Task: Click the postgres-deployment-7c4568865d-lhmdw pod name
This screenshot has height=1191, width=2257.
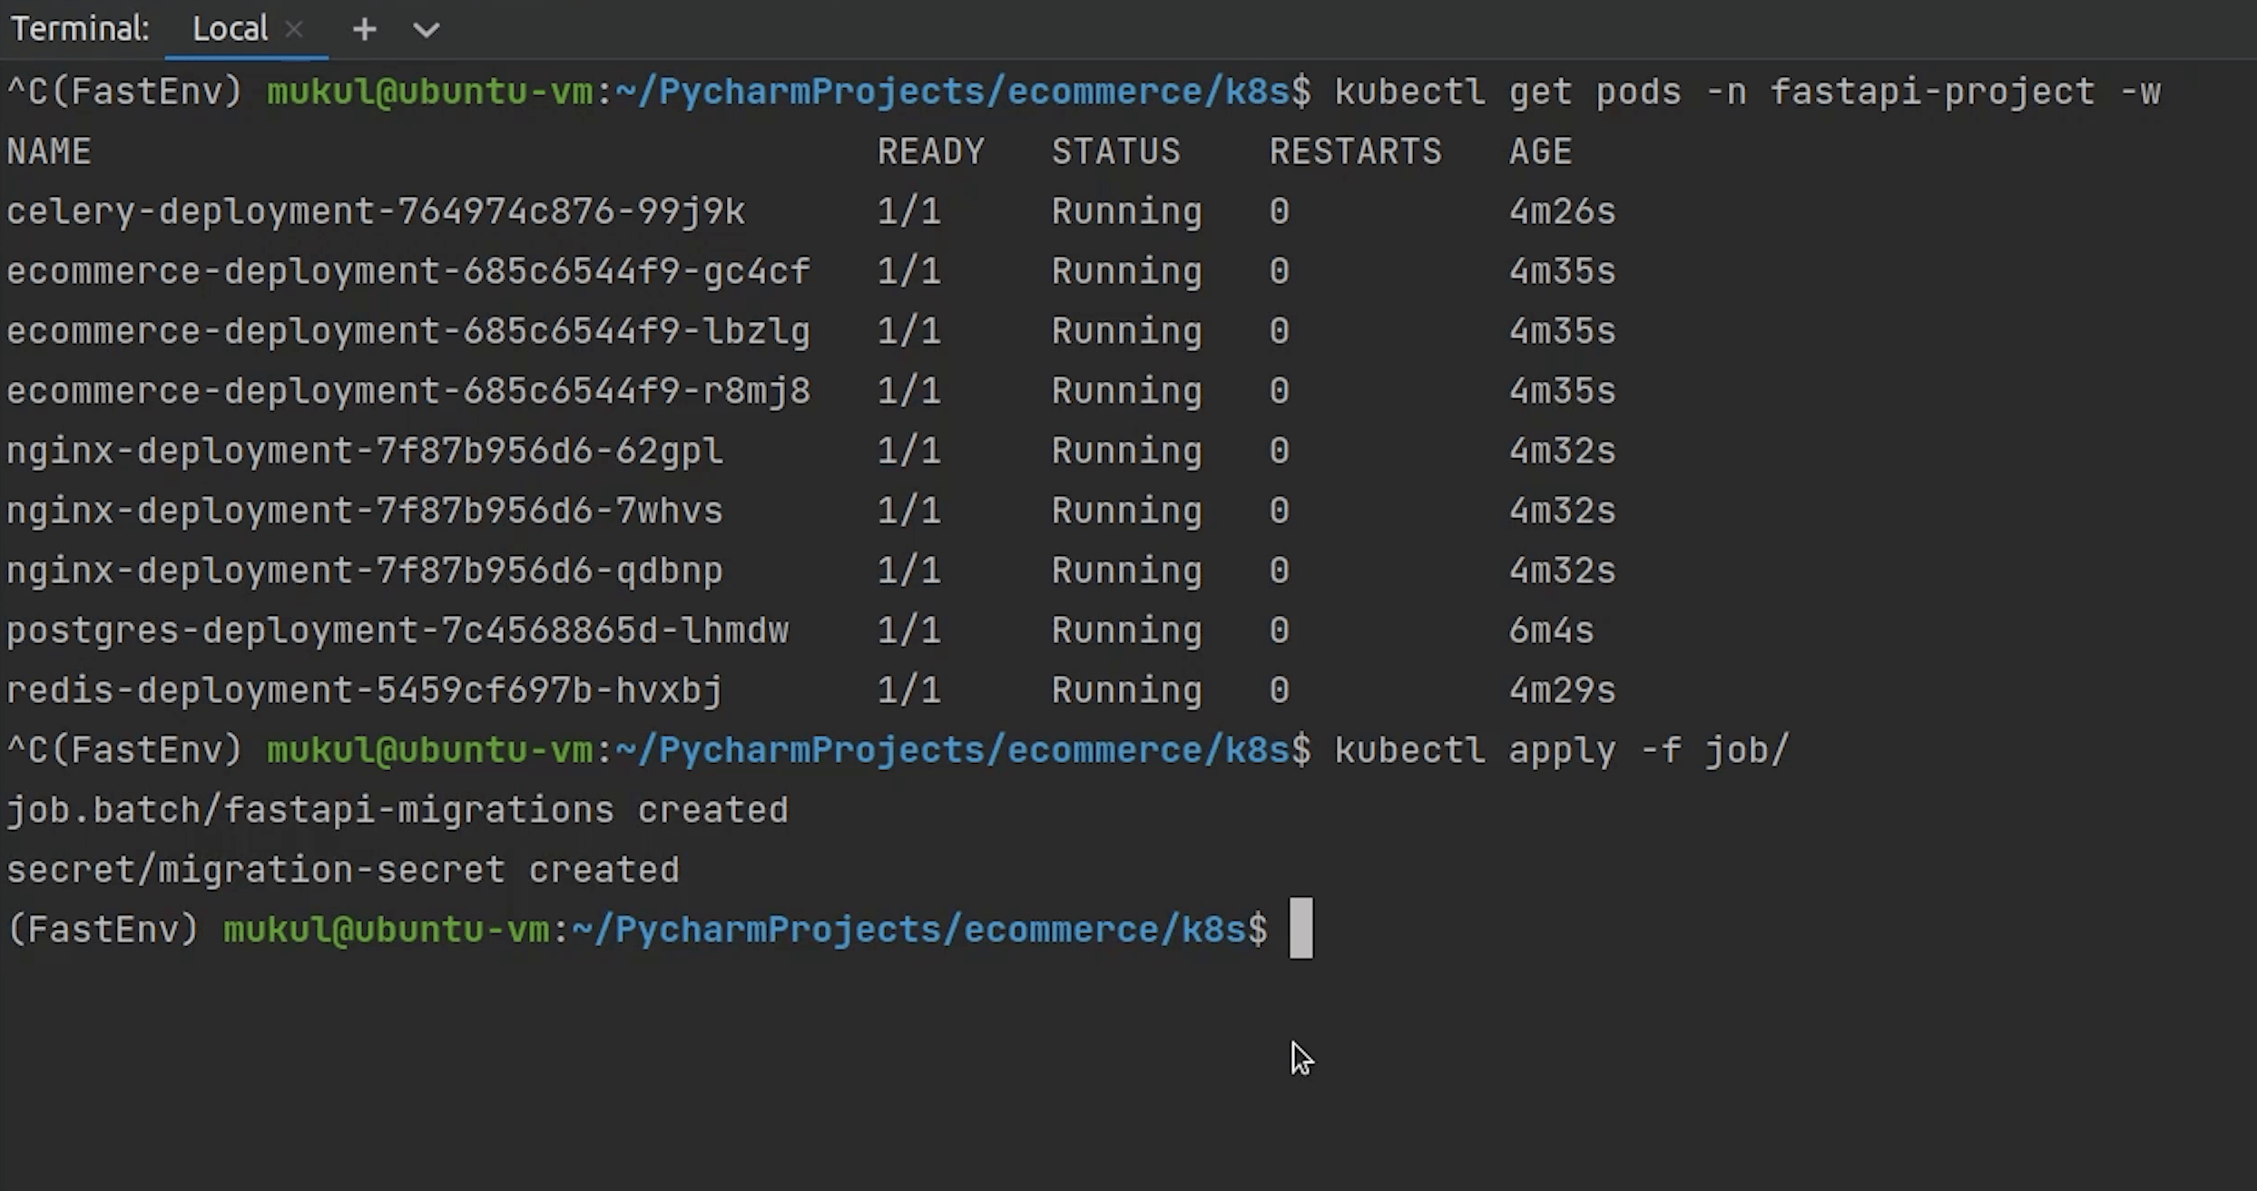Action: click(x=397, y=630)
